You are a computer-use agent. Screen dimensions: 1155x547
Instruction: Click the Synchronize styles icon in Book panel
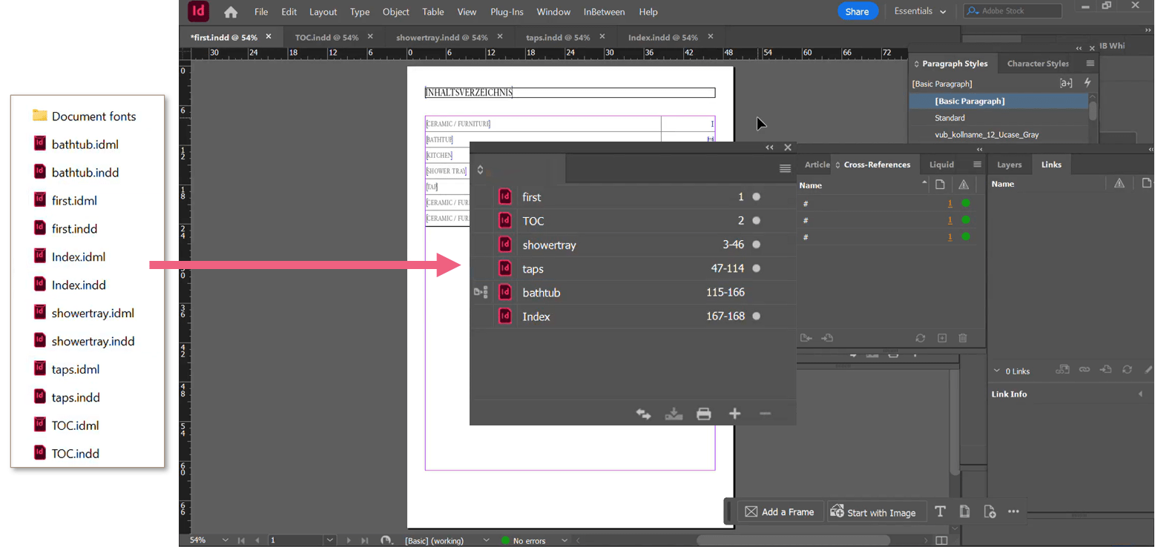(643, 414)
